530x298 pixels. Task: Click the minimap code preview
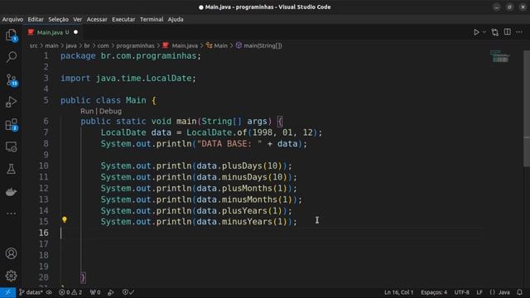pyautogui.click(x=500, y=57)
